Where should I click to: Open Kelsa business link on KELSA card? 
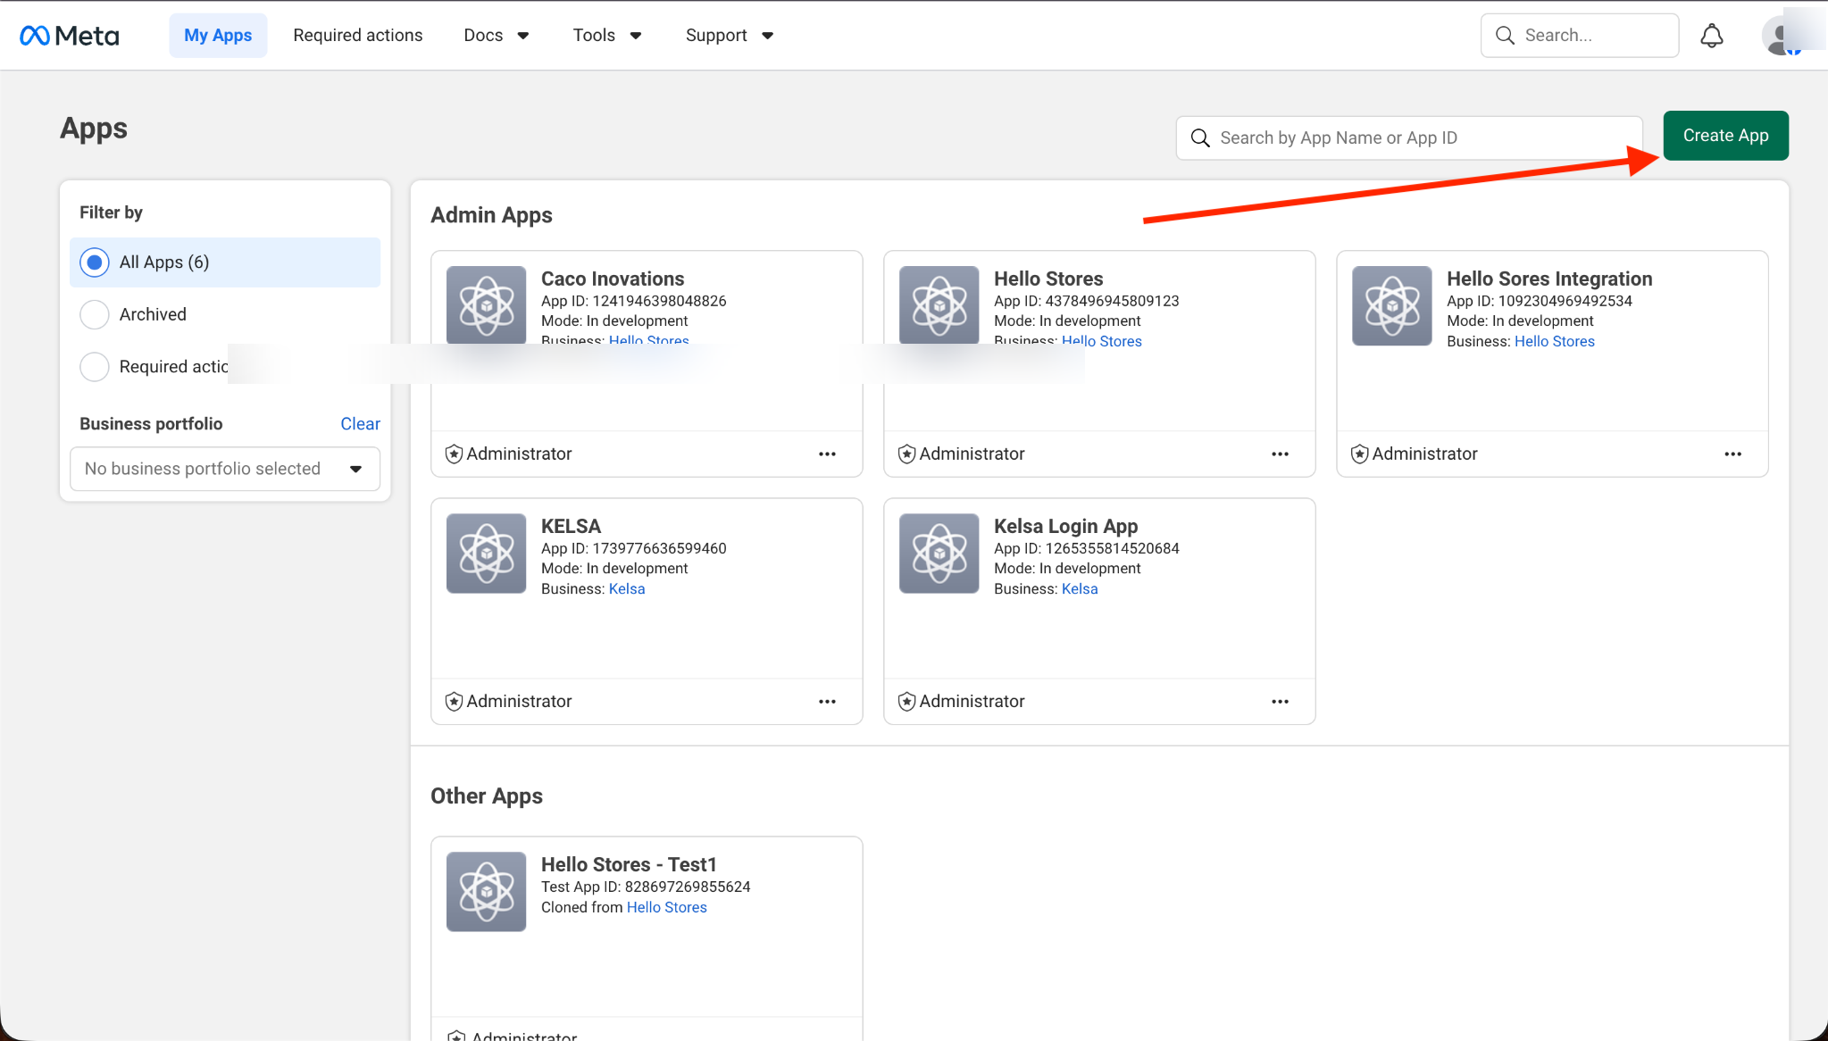[x=627, y=588]
